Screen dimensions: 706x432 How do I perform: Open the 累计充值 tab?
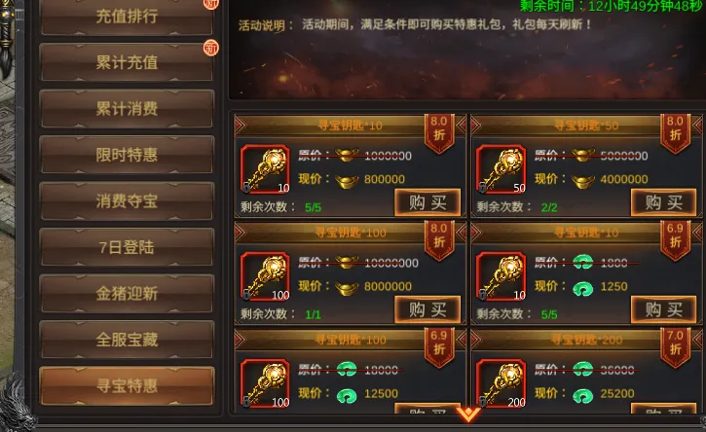127,62
